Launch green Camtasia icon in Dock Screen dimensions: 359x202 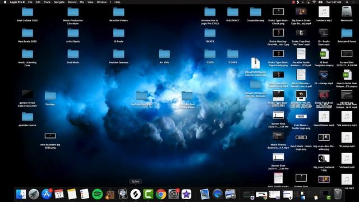[148, 194]
